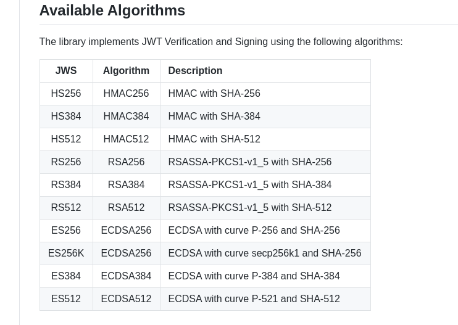This screenshot has width=458, height=325.
Task: Click "ECDSA with curve secp256k1" description
Action: pos(264,253)
